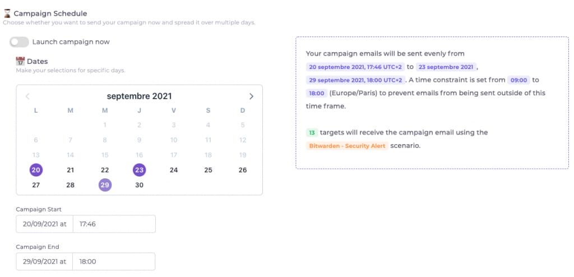Go to next month with right chevron
Image resolution: width=574 pixels, height=277 pixels.
251,96
